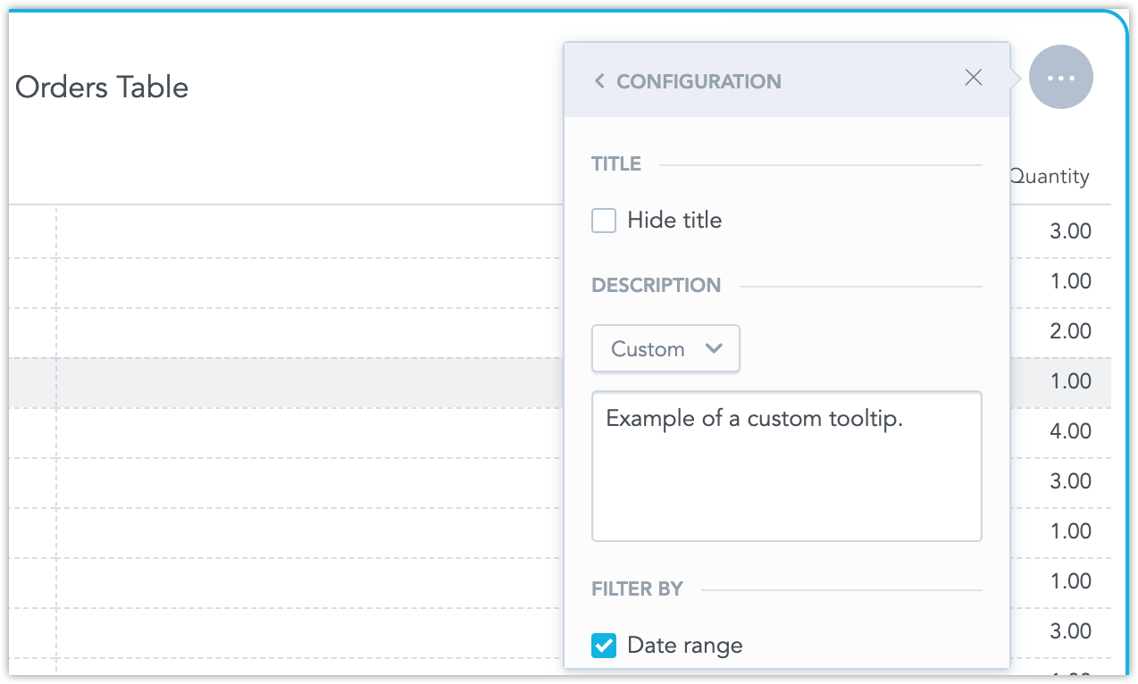Open the Custom description dropdown

(x=665, y=348)
